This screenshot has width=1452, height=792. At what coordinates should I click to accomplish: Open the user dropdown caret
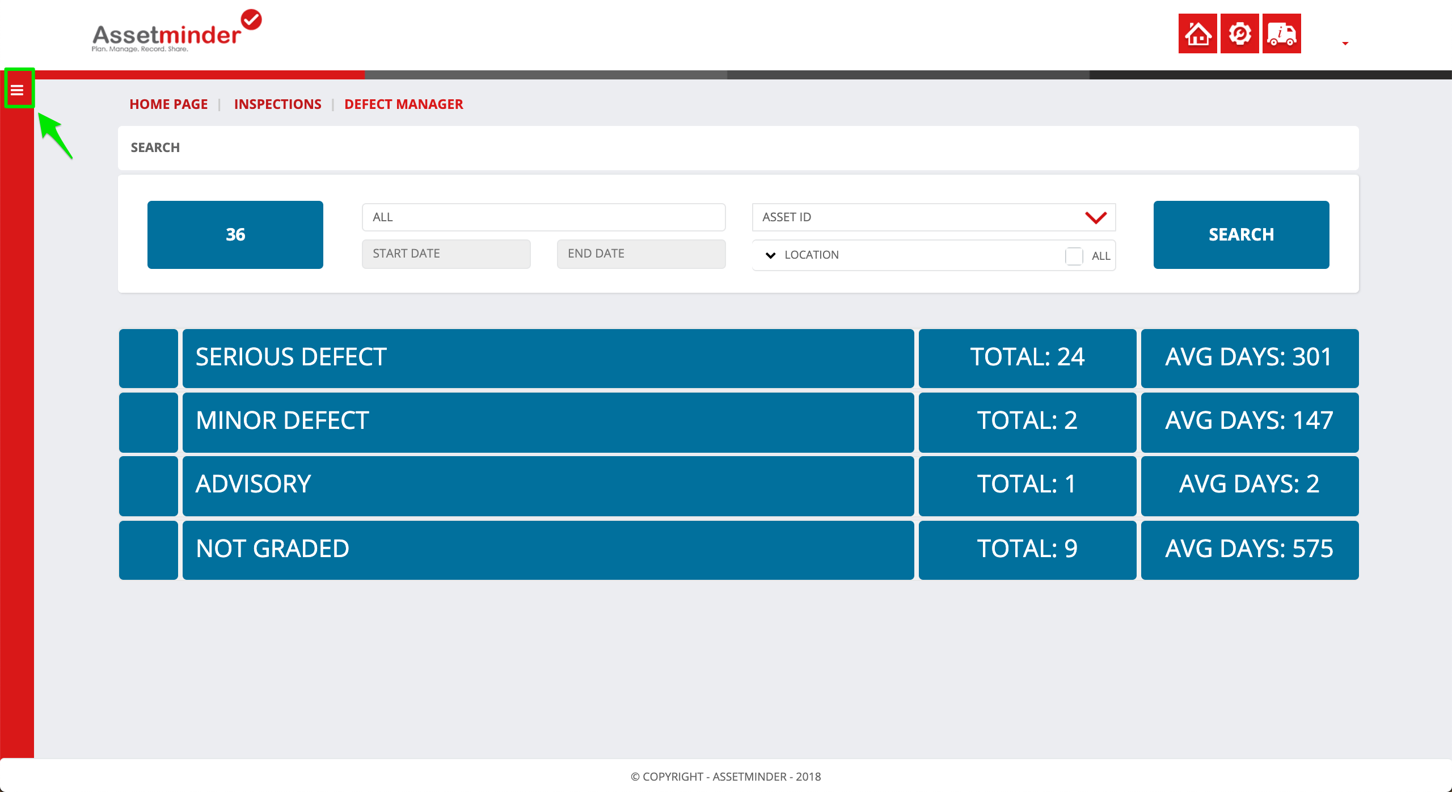[1345, 43]
